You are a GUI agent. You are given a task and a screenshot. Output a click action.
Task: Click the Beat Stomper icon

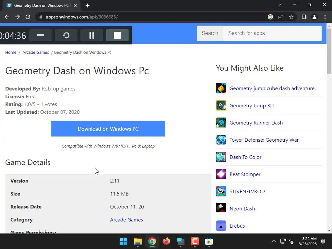(x=221, y=174)
